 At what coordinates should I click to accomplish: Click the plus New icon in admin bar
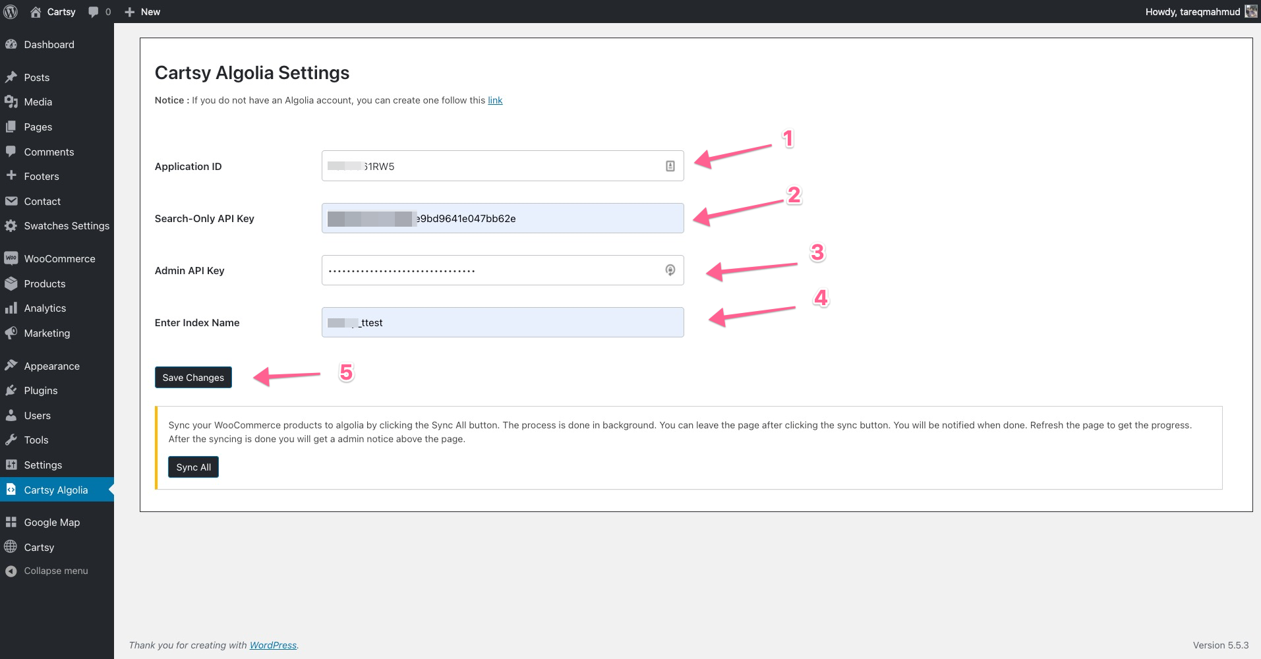pyautogui.click(x=130, y=12)
